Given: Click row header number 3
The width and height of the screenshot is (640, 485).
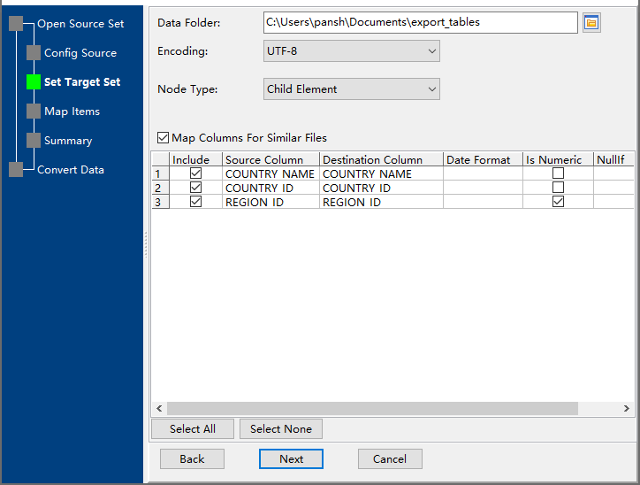Looking at the screenshot, I should tap(160, 202).
